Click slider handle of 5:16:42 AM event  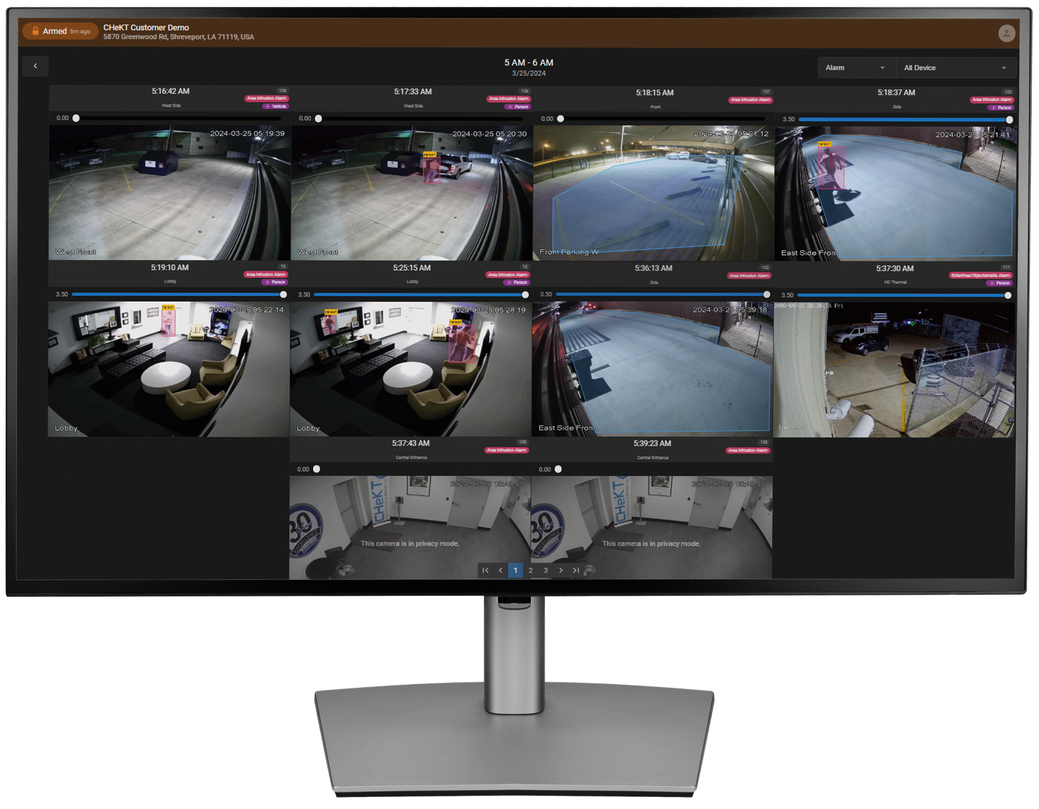[x=76, y=118]
